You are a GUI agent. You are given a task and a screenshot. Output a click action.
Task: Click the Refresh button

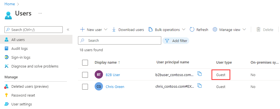199,30
